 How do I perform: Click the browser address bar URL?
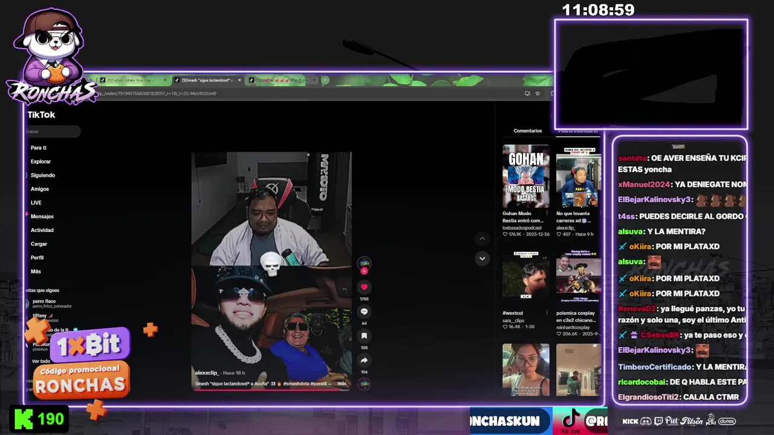[x=157, y=93]
